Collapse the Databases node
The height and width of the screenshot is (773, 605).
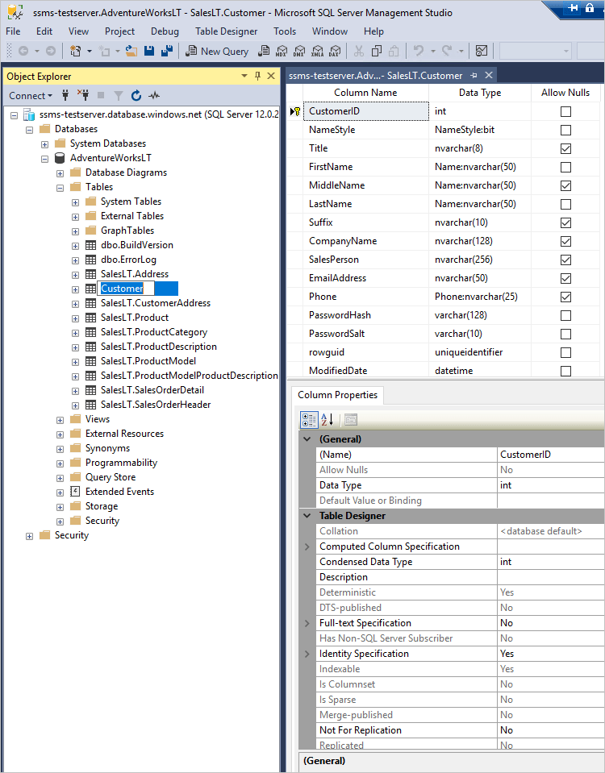29,130
